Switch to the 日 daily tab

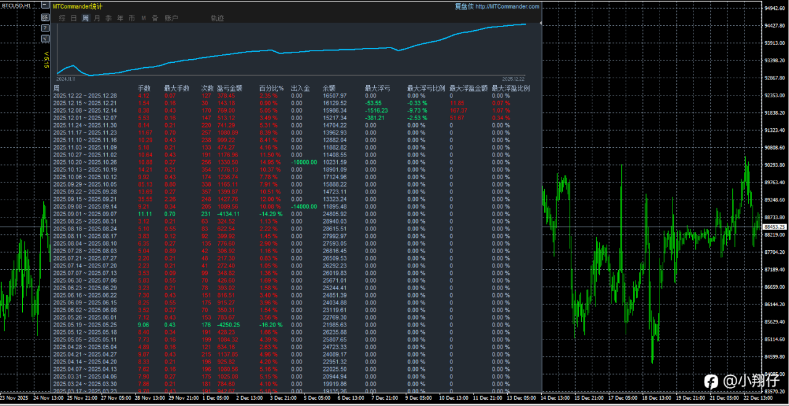(74, 18)
